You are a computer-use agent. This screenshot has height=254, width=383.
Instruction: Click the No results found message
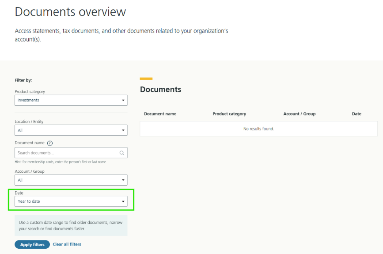259,129
